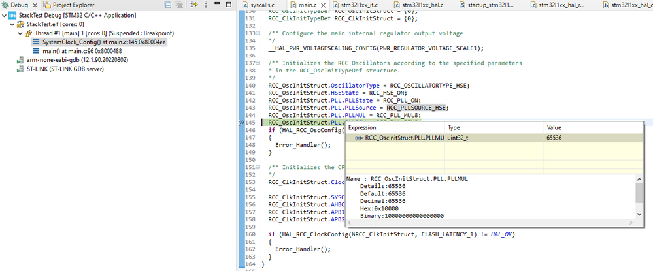The height and width of the screenshot is (271, 653).
Task: Fold the comment block at line 133
Action: pos(258,33)
